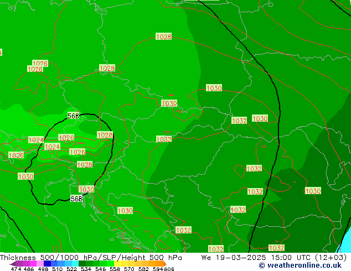Click the '558' legend value
The height and width of the screenshot is (271, 351).
click(x=115, y=269)
